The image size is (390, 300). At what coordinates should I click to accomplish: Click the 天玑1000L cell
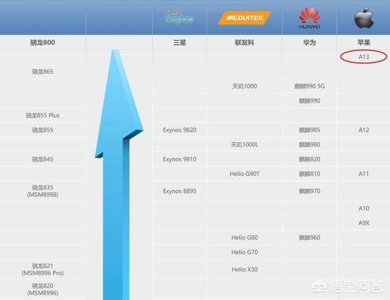pos(244,145)
